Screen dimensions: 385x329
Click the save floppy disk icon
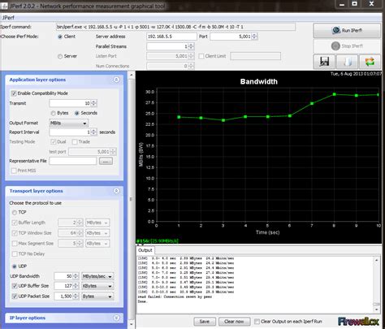(x=324, y=62)
